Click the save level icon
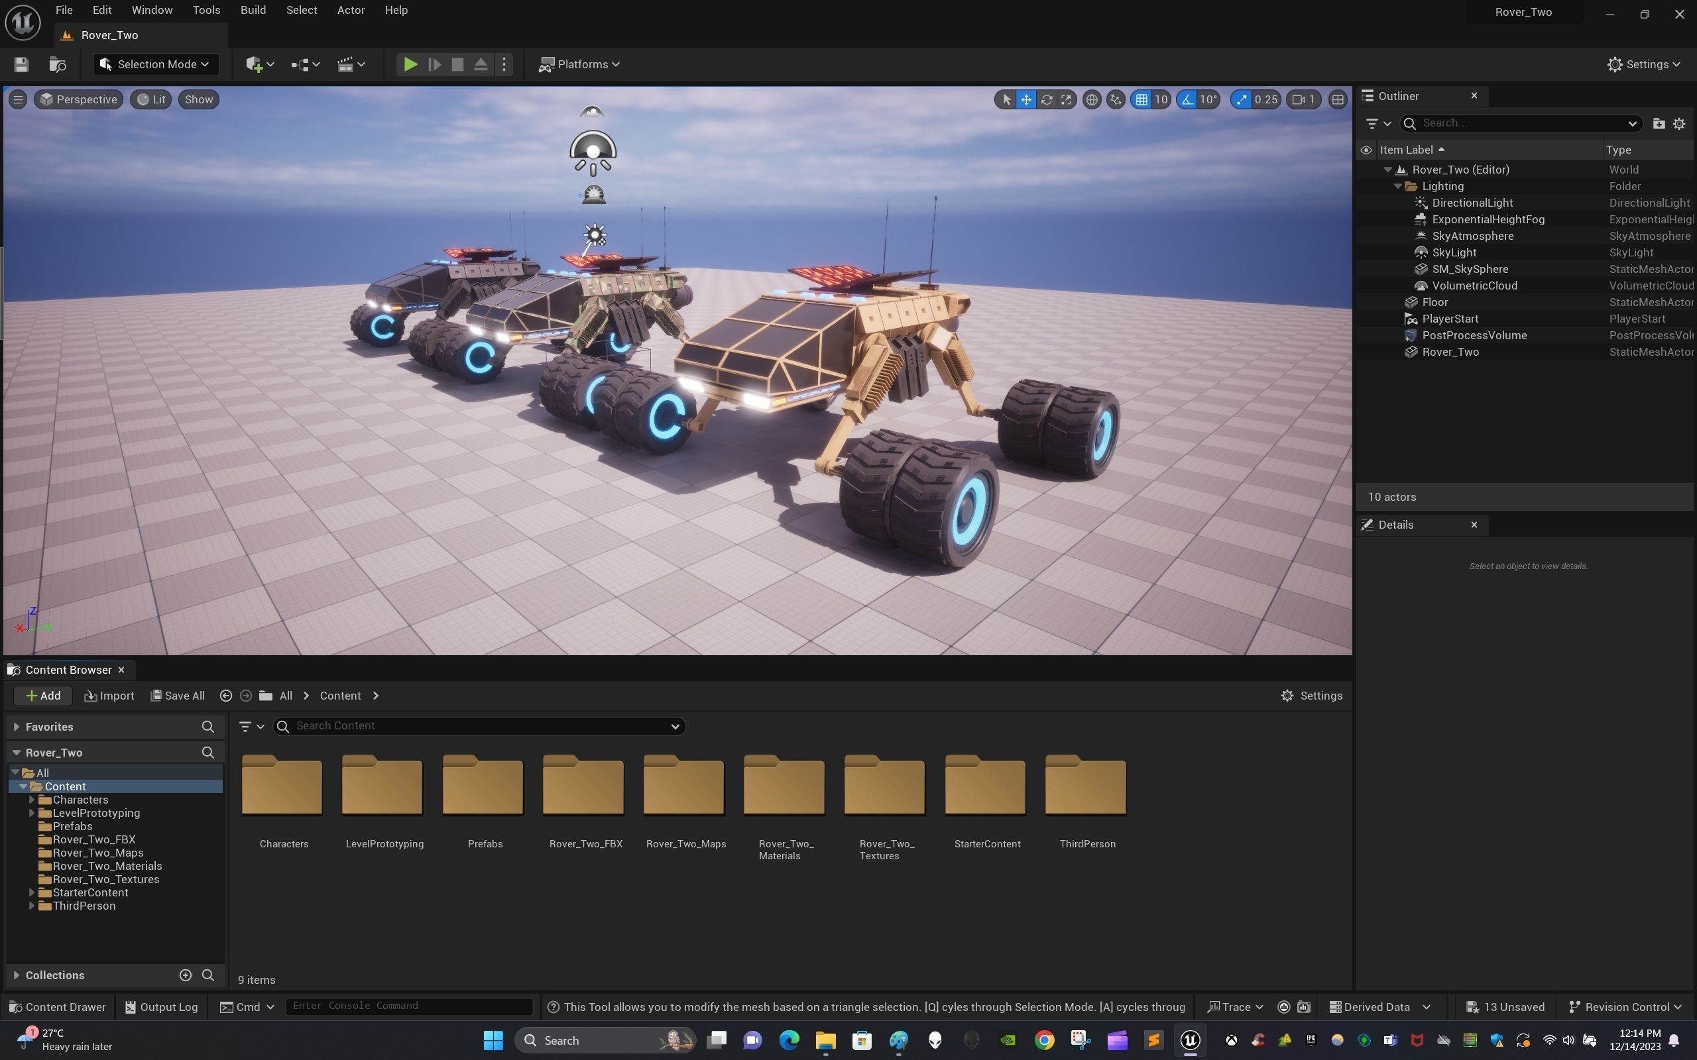This screenshot has height=1060, width=1697. tap(21, 64)
